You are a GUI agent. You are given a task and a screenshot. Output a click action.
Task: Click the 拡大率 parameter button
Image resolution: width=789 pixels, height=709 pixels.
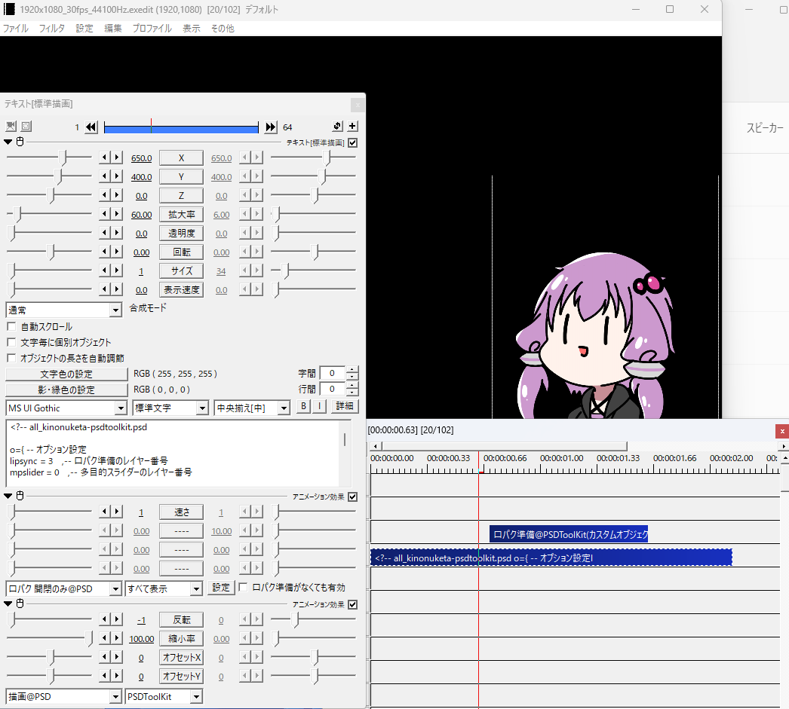point(181,214)
